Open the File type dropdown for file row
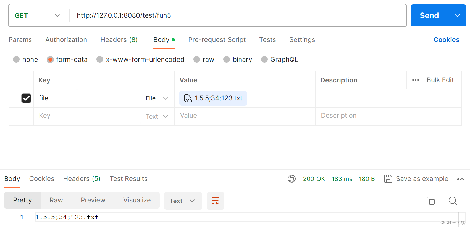This screenshot has width=470, height=227. [x=157, y=98]
